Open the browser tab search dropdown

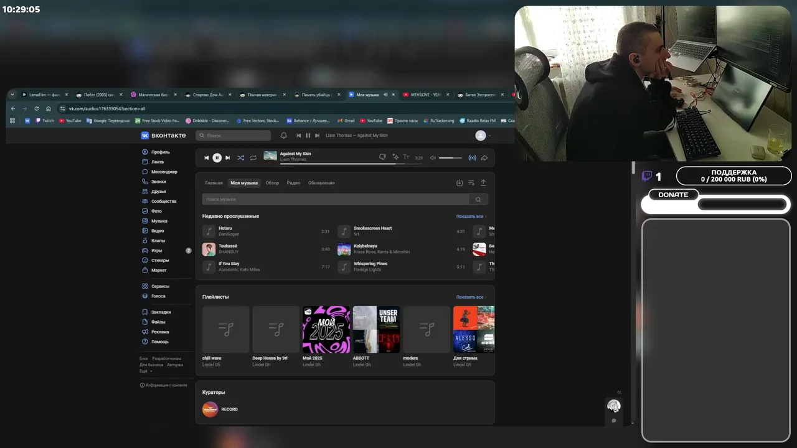[12, 95]
